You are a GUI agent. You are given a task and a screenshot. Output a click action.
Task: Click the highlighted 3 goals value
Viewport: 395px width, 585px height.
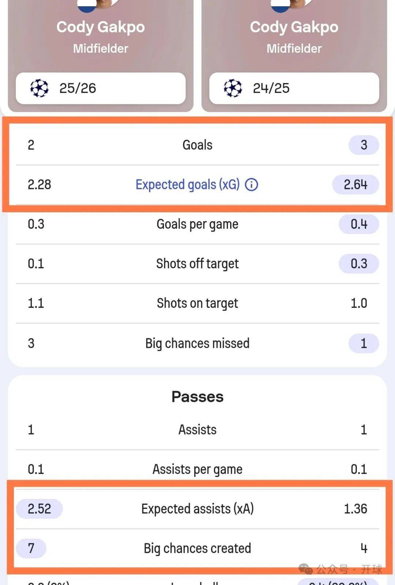coord(364,145)
